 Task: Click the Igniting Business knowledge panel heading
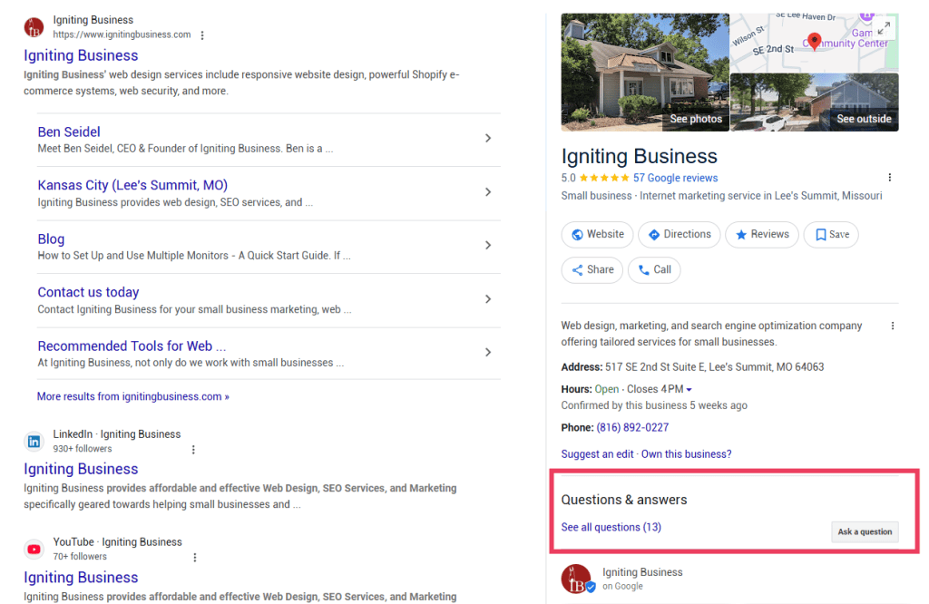click(640, 156)
